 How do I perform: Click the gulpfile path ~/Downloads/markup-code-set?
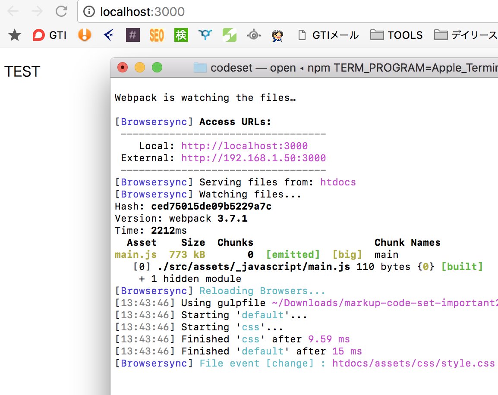coord(385,303)
